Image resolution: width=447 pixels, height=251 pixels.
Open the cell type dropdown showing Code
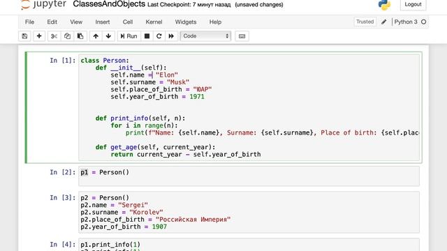[x=205, y=36]
